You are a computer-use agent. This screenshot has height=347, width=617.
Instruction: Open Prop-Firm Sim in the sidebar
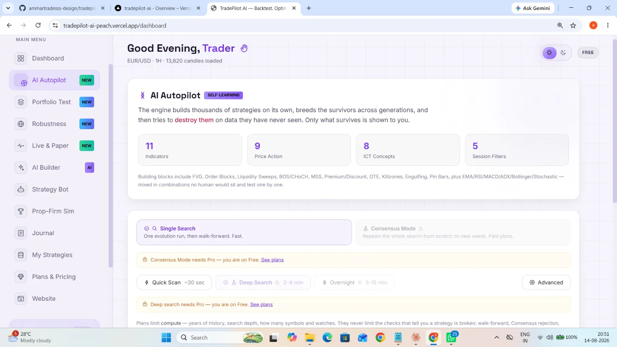point(54,211)
